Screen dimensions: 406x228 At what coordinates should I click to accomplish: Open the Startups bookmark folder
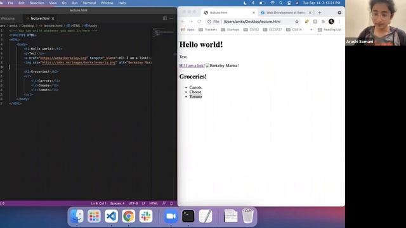(230, 30)
